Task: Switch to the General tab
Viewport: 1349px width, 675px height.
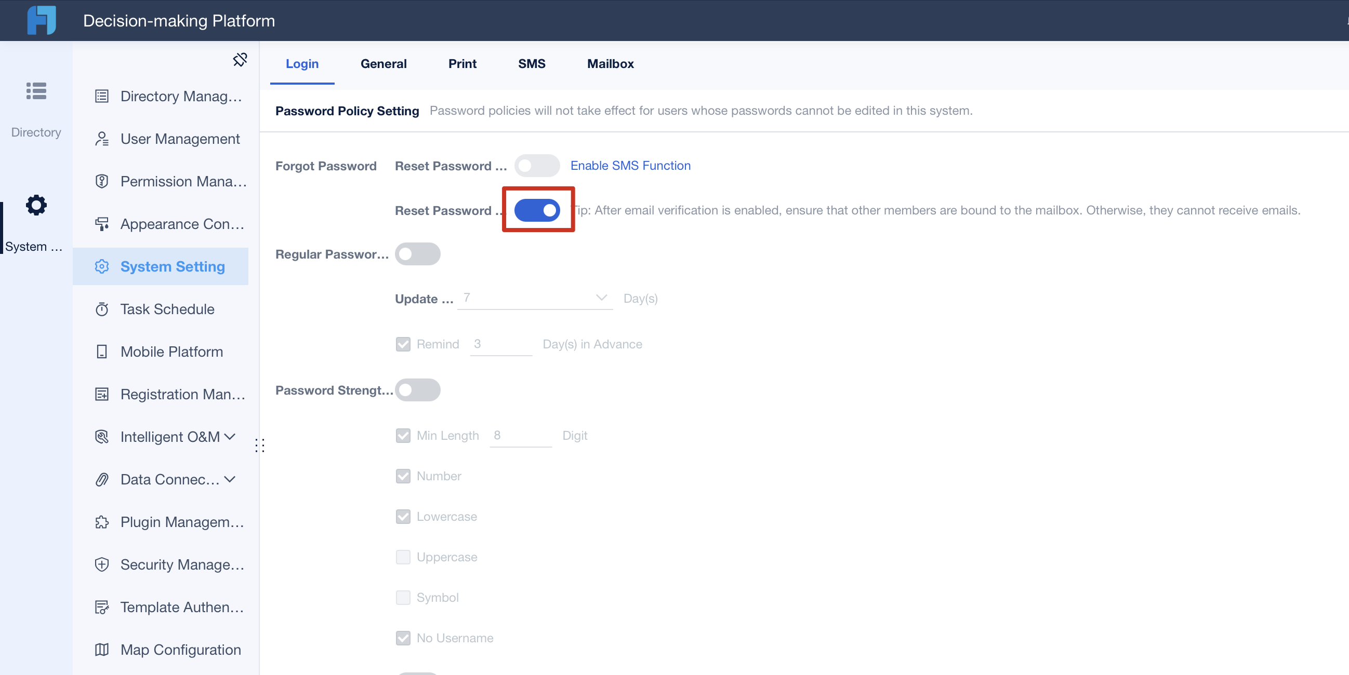Action: click(383, 64)
